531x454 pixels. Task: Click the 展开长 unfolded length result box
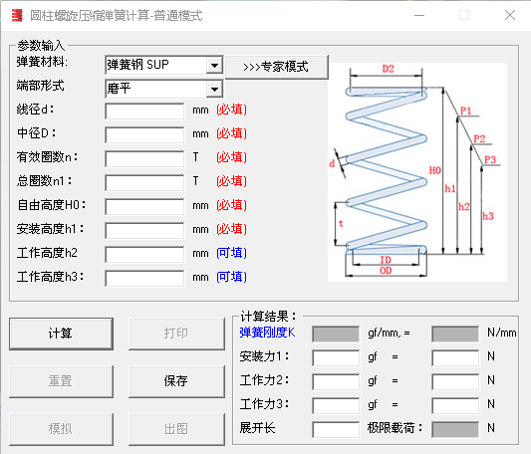point(336,429)
